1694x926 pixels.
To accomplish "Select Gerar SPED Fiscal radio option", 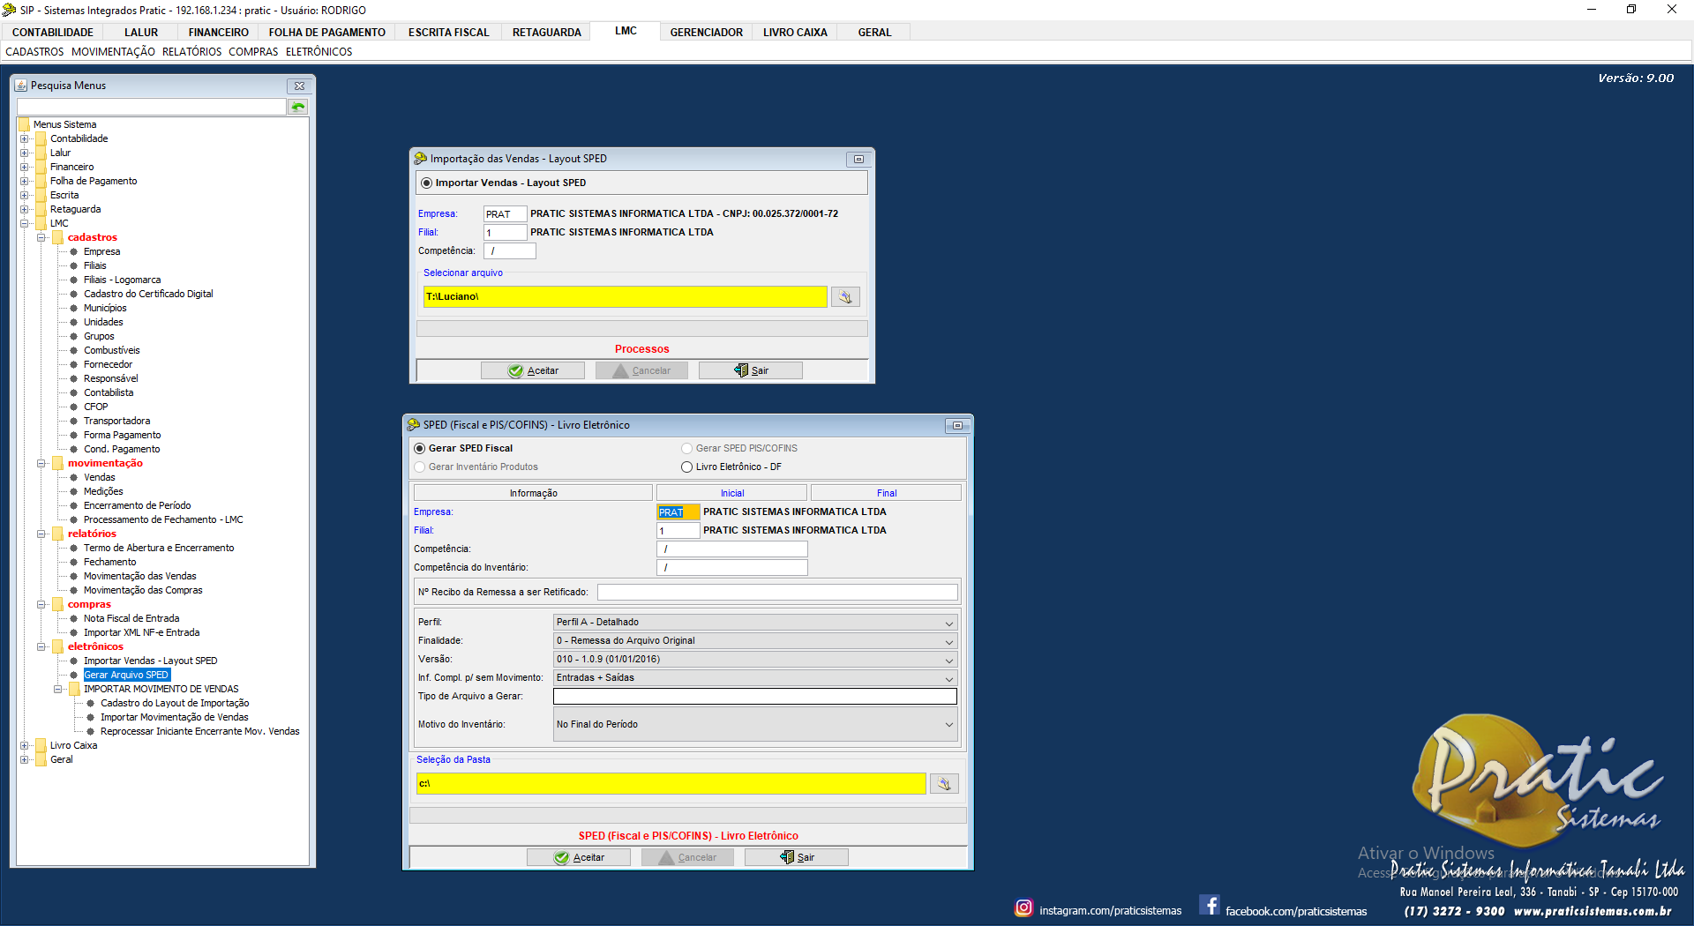I will (x=420, y=449).
